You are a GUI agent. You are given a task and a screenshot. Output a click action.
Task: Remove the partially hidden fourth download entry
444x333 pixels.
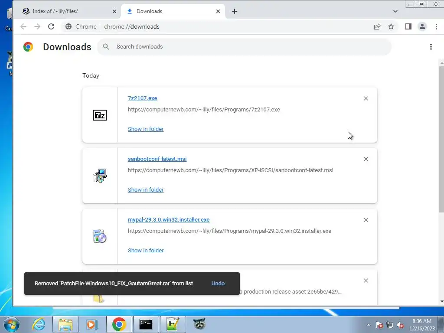[x=366, y=281]
